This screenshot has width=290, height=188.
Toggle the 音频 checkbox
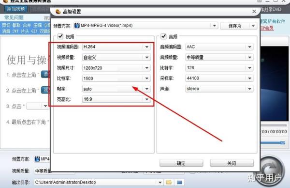pyautogui.click(x=163, y=36)
